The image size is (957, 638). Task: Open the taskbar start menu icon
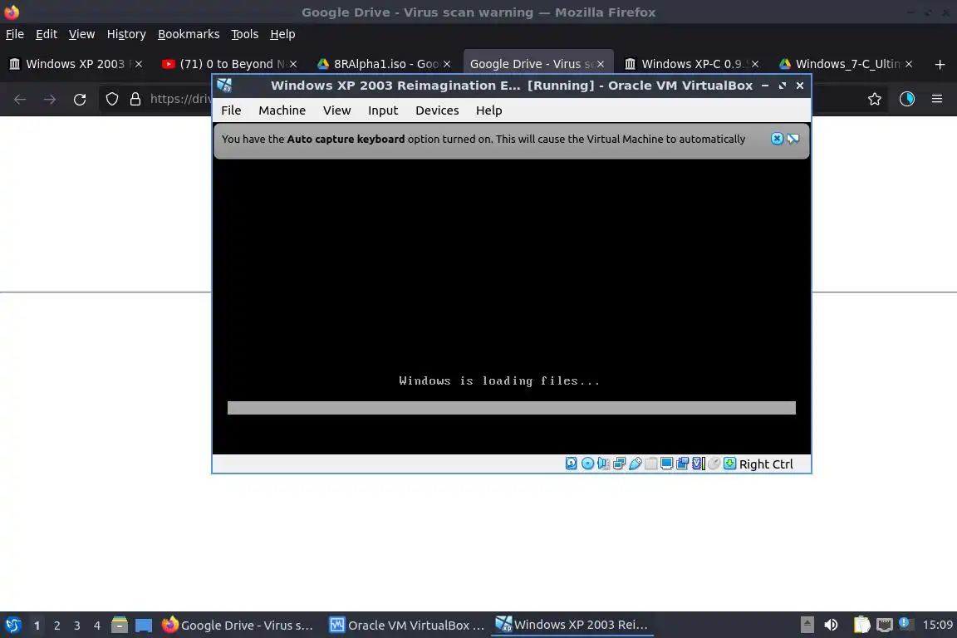pyautogui.click(x=12, y=626)
